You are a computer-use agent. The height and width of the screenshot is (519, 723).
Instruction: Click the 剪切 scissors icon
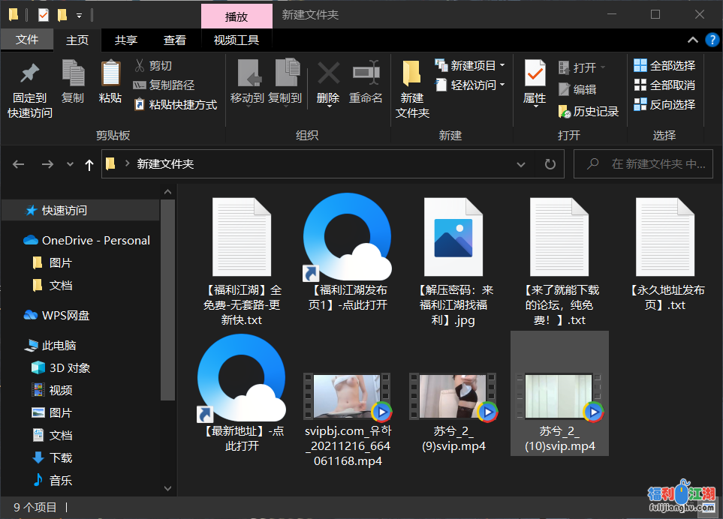[x=140, y=66]
